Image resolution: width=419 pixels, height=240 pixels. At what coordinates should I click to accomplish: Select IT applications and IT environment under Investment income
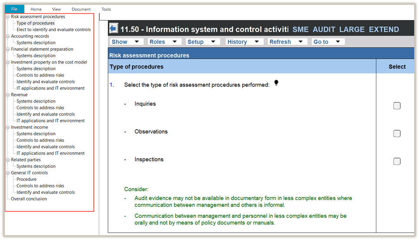pos(51,153)
